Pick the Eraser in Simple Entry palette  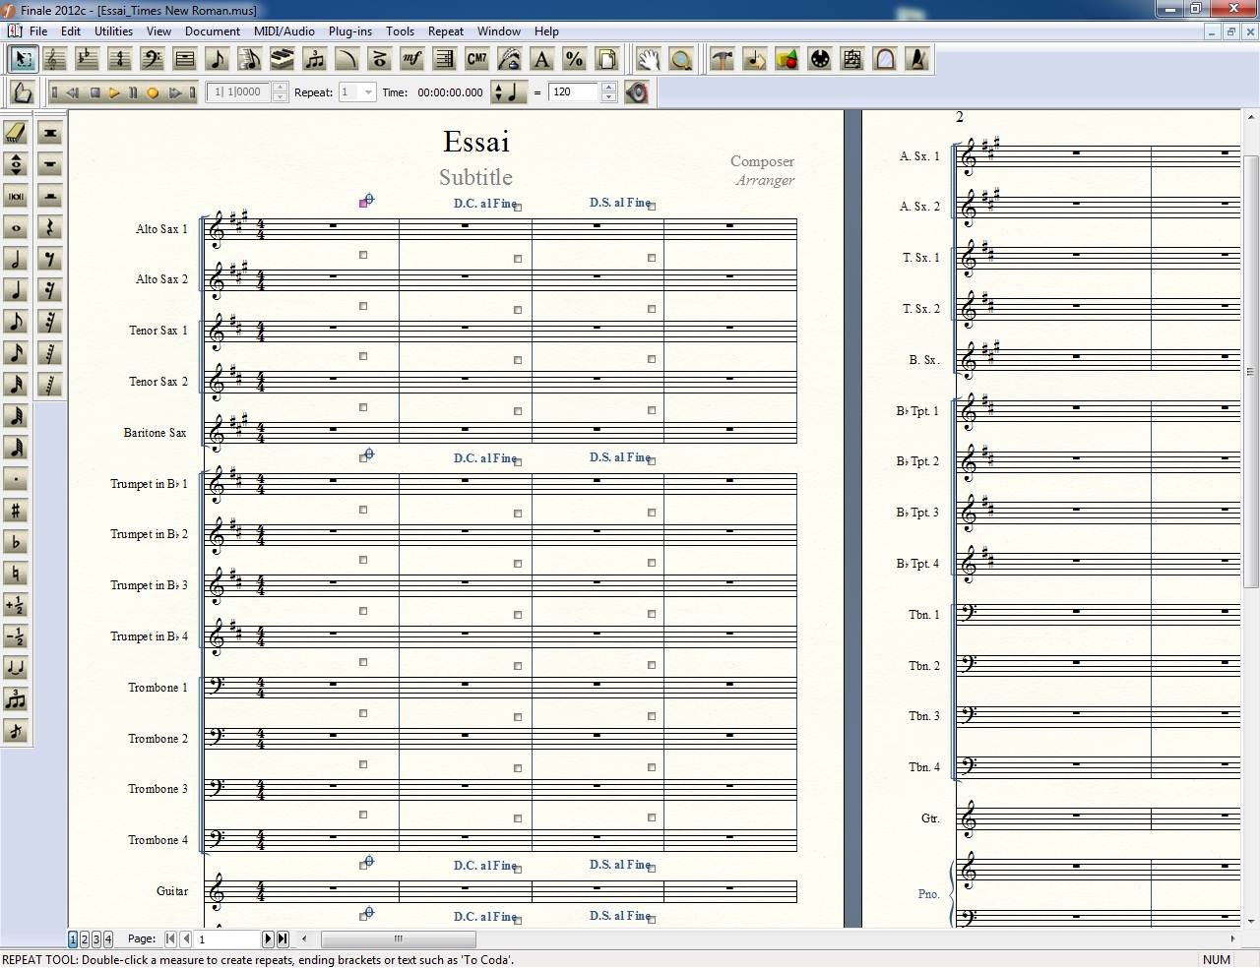point(16,133)
